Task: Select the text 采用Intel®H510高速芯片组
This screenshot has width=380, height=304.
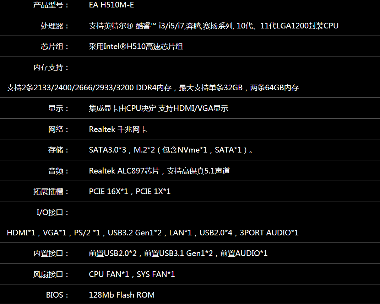Action: pyautogui.click(x=136, y=46)
